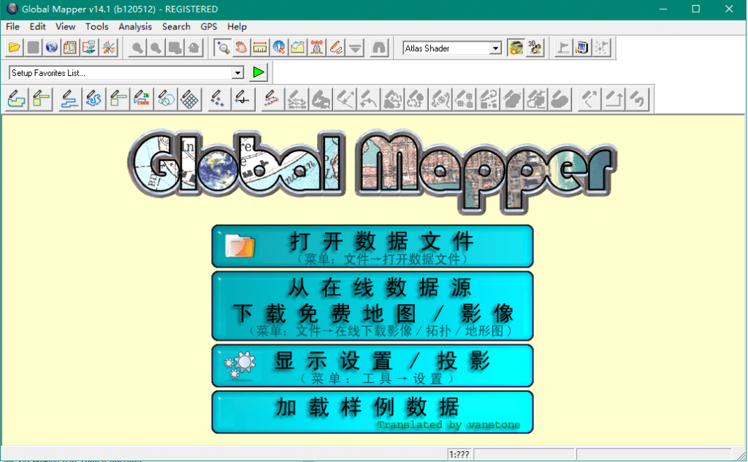
Task: Open the Atlas Shader dropdown
Action: (x=495, y=48)
